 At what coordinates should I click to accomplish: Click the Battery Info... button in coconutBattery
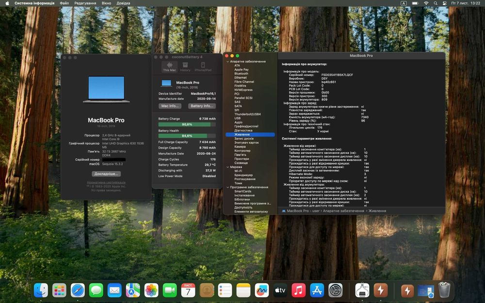[x=202, y=106]
